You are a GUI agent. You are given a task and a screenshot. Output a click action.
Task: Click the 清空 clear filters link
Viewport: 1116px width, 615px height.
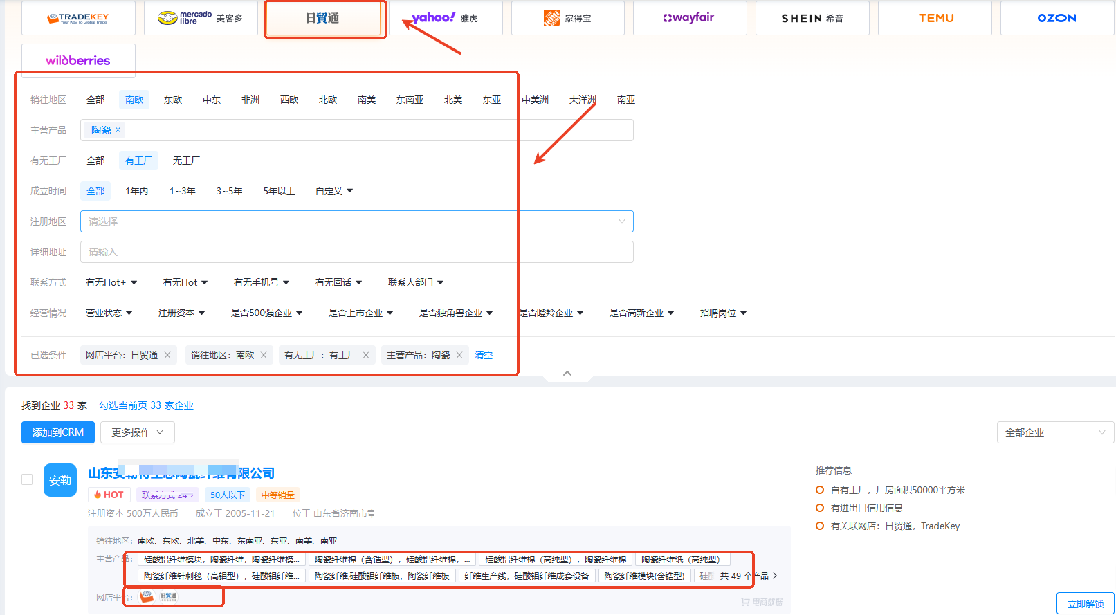tap(484, 355)
